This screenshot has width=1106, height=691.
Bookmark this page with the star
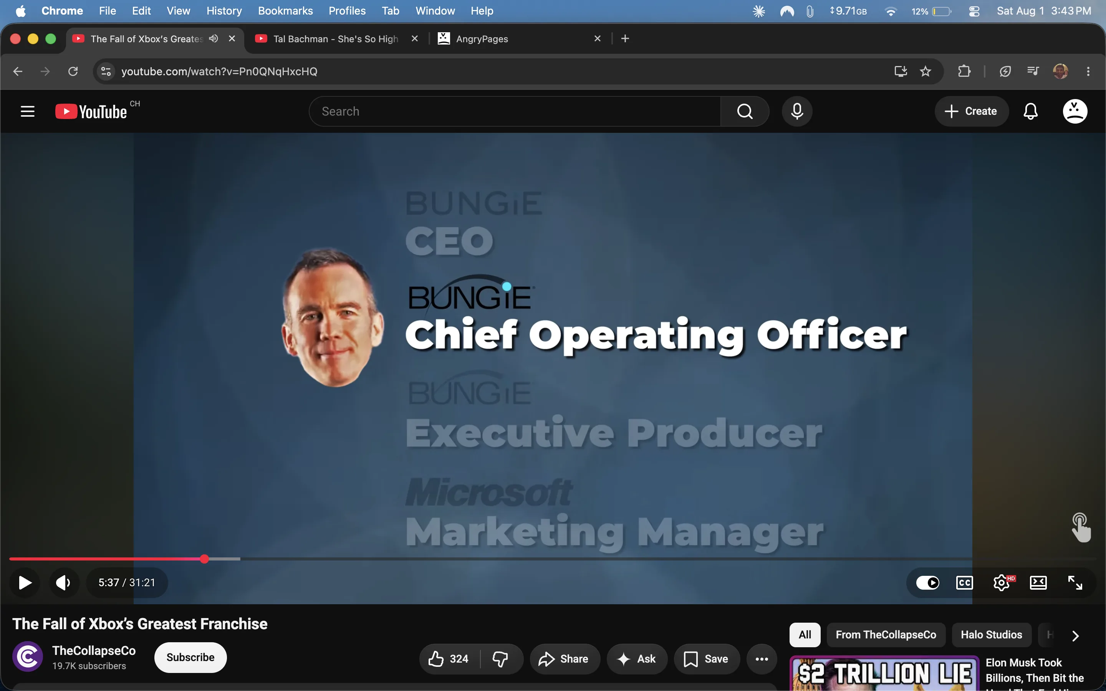(926, 71)
